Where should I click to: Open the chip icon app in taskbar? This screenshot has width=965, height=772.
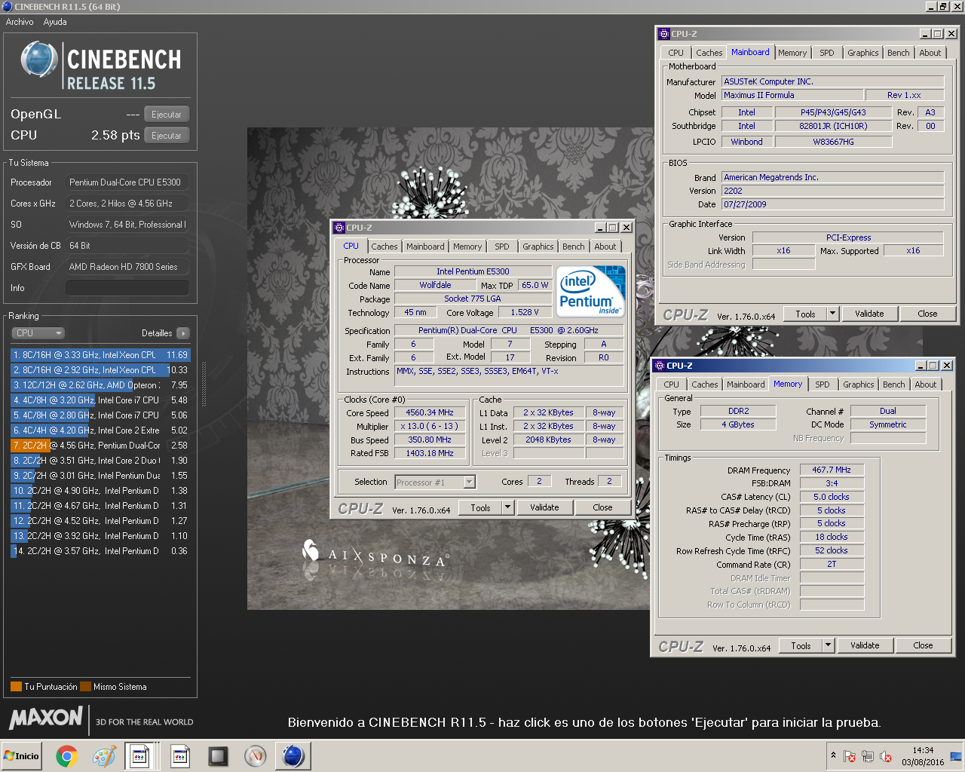pos(218,756)
